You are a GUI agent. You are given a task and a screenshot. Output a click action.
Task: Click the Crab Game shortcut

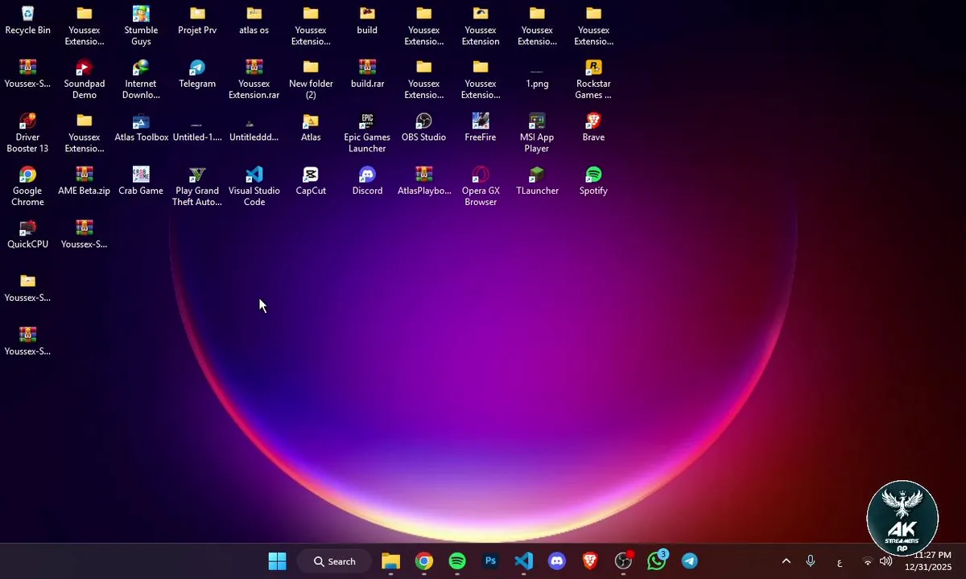point(141,182)
